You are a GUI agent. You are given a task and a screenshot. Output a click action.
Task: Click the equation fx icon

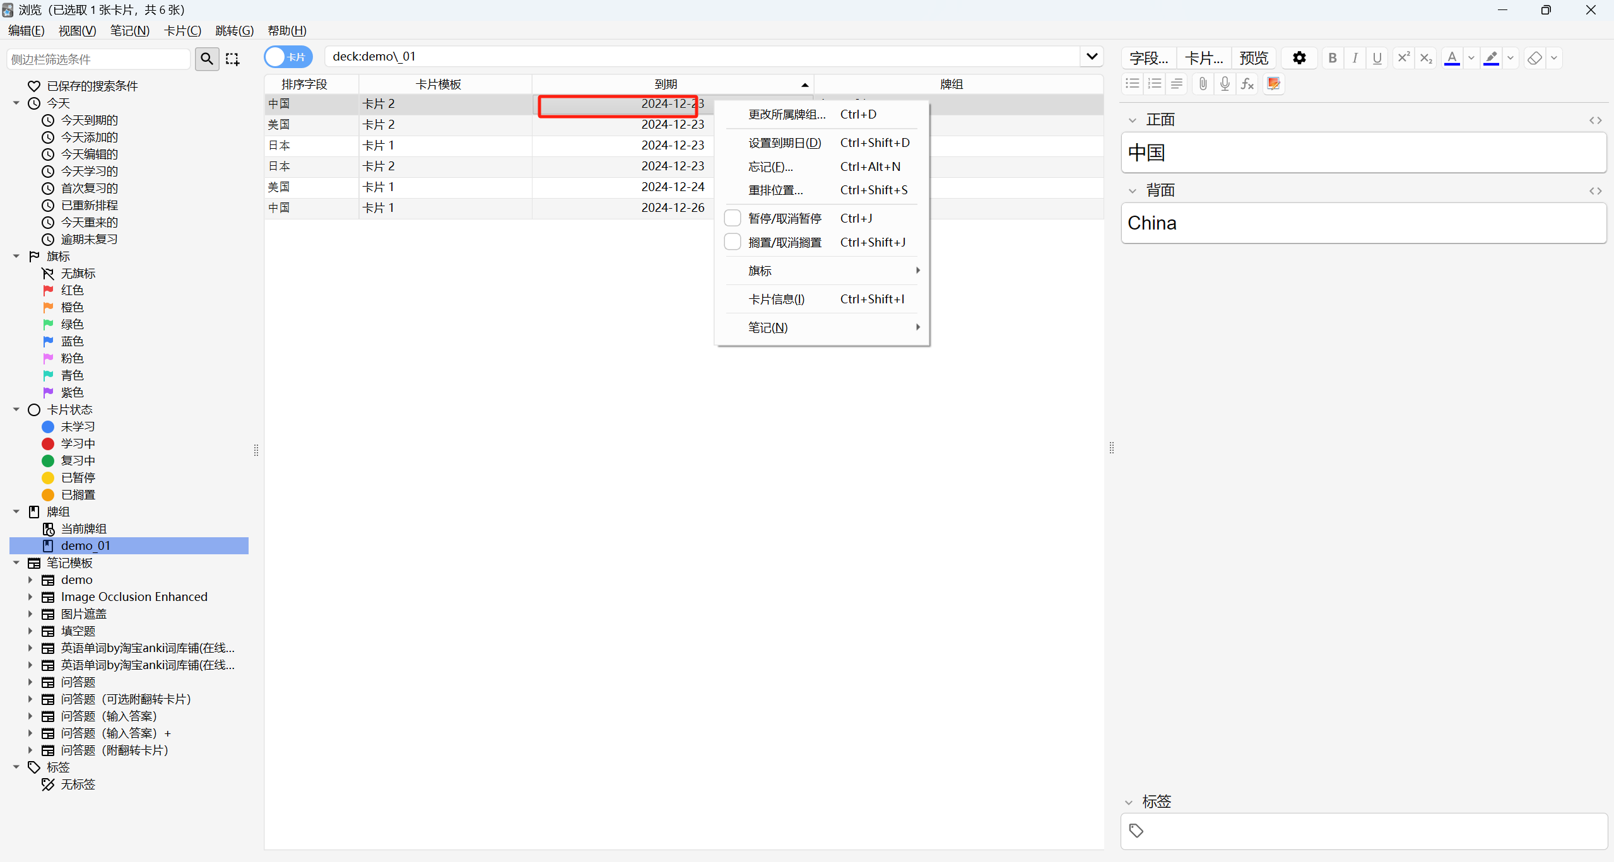1247,84
